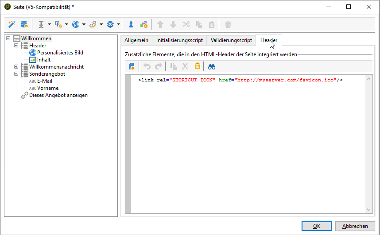380x235 pixels.
Task: Open the container dropdown arrow
Action: [x=119, y=24]
